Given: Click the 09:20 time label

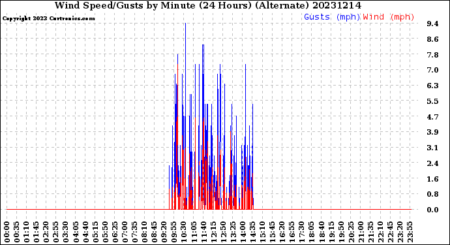Looking at the screenshot, I should click(164, 232).
